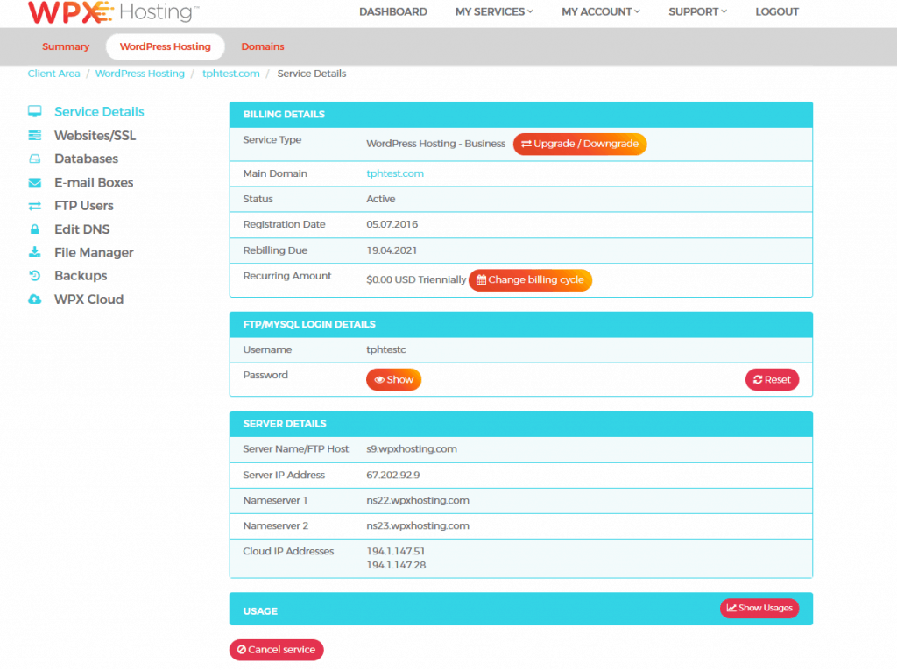Expand the Support dropdown menu
Viewport: 897px width, 670px height.
pyautogui.click(x=697, y=12)
